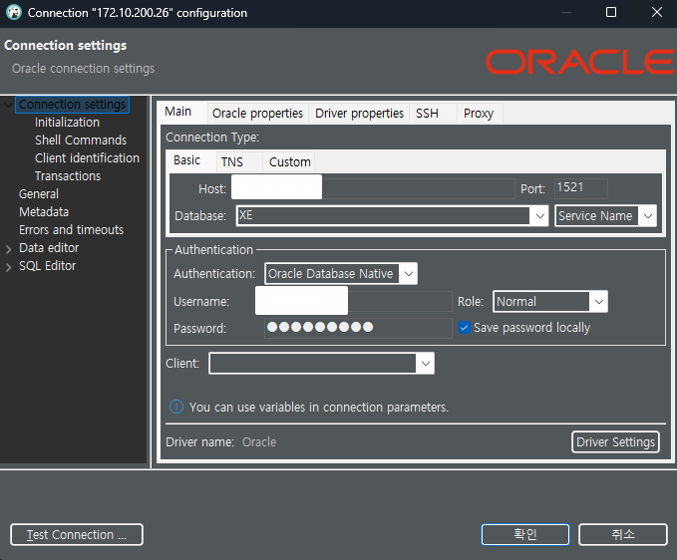Viewport: 677px width, 560px height.
Task: Expand the Data editor tree node
Action: tap(8, 249)
